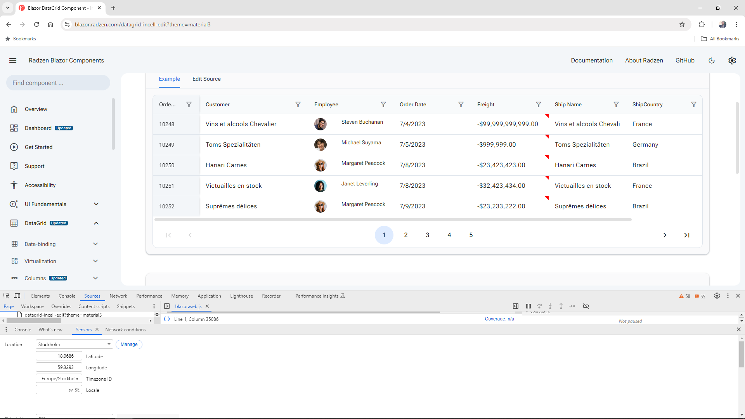This screenshot has width=745, height=419.
Task: Open DevTools settings gear
Action: (717, 296)
